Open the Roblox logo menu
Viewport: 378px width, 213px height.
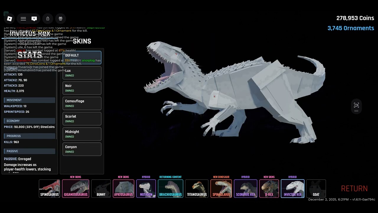coord(9,19)
